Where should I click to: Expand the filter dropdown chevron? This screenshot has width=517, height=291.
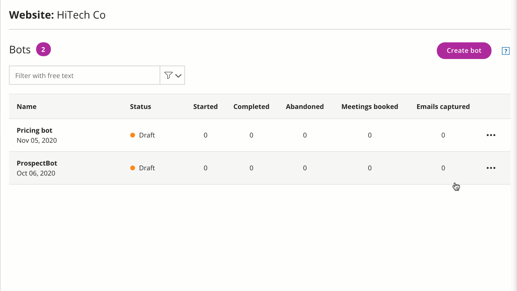click(178, 76)
